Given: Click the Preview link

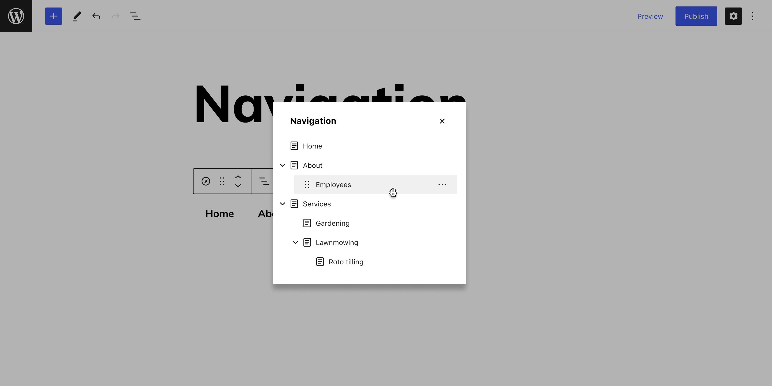Looking at the screenshot, I should click(650, 16).
